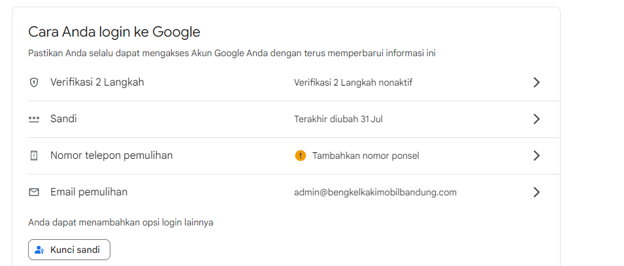Click the 'Cara Anda login ke Google' heading
The width and height of the screenshot is (624, 266).
[114, 32]
